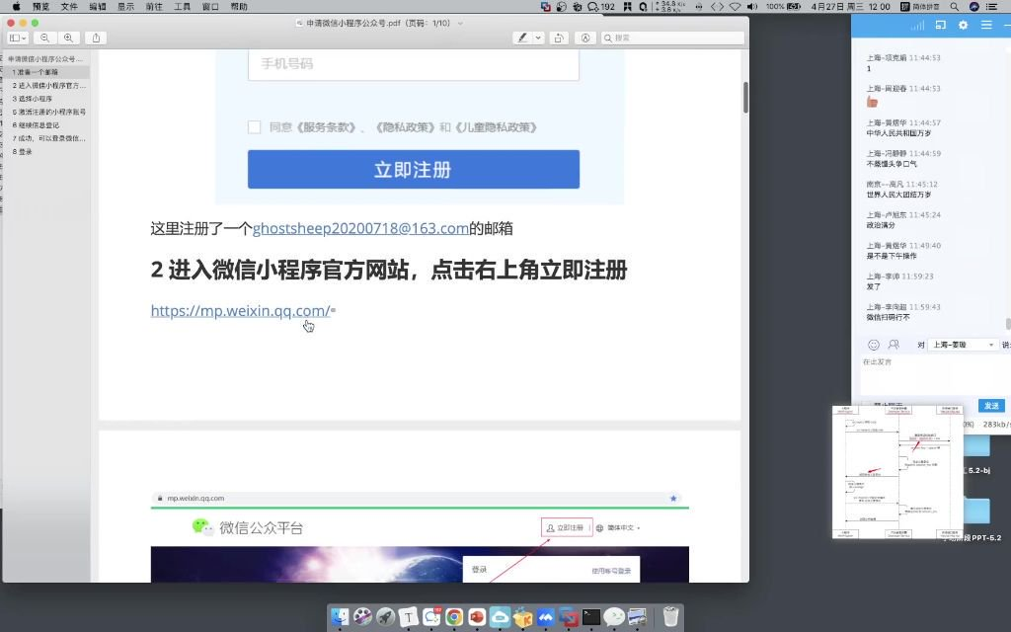The width and height of the screenshot is (1011, 632).
Task: Open the cloud classroom app in Dock
Action: (500, 617)
